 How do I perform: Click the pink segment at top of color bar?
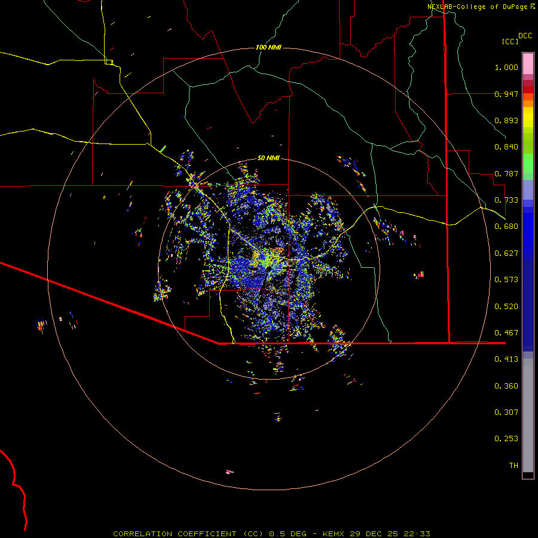point(528,63)
